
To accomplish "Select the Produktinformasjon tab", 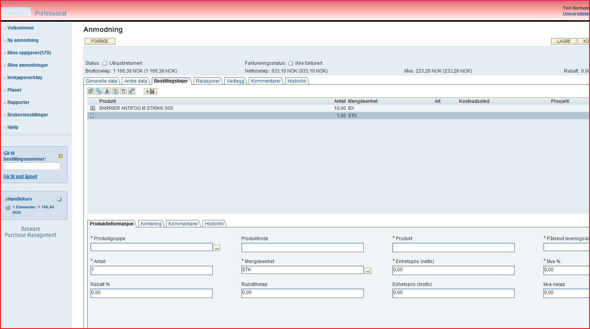I will tap(112, 224).
